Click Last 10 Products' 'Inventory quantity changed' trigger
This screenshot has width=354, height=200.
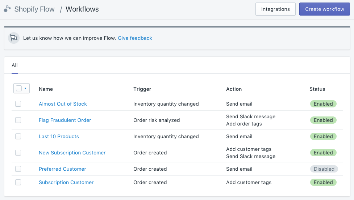[166, 136]
